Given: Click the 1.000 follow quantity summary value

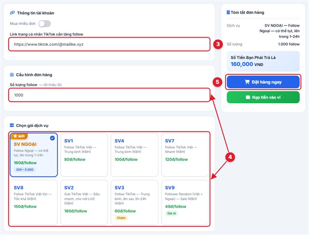Looking at the screenshot, I should pyautogui.click(x=289, y=44).
